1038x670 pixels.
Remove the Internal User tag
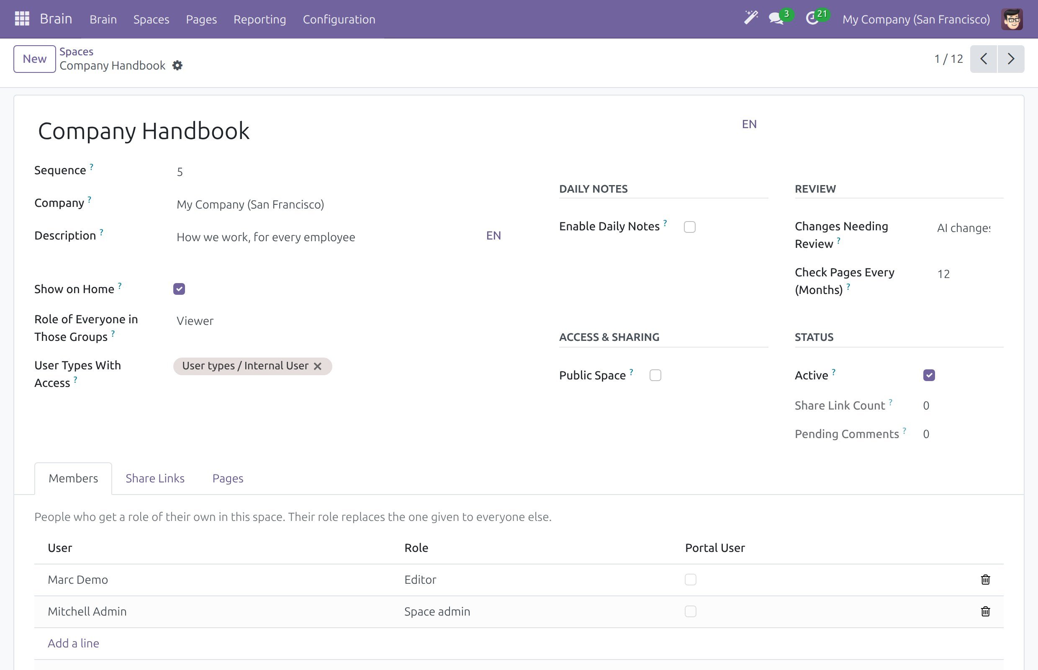[x=318, y=366]
